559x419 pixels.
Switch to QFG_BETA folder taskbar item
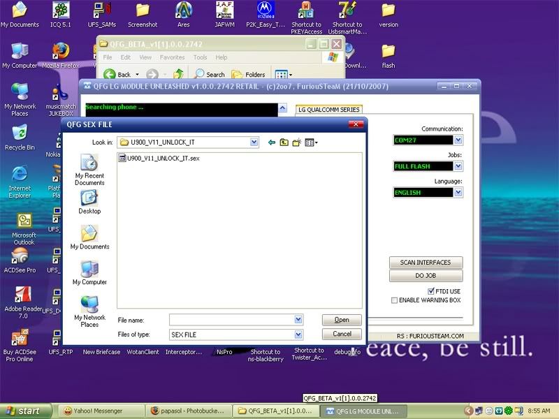tap(275, 411)
